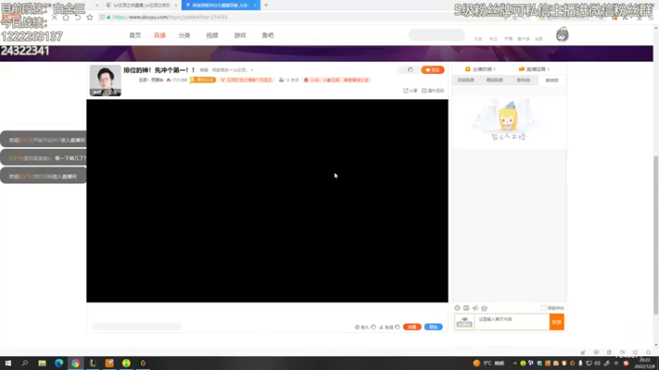Viewport: 659px width, 370px height.
Task: Open 主播投稿 link above chat
Action: pos(480,69)
